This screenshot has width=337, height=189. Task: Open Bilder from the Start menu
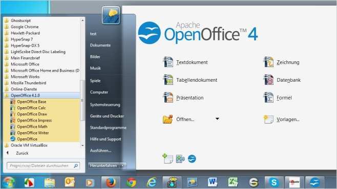(95, 57)
